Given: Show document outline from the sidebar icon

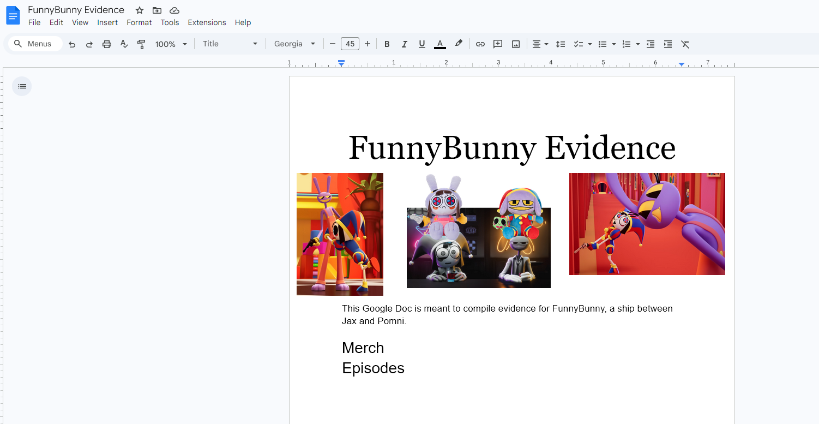Looking at the screenshot, I should 22,86.
